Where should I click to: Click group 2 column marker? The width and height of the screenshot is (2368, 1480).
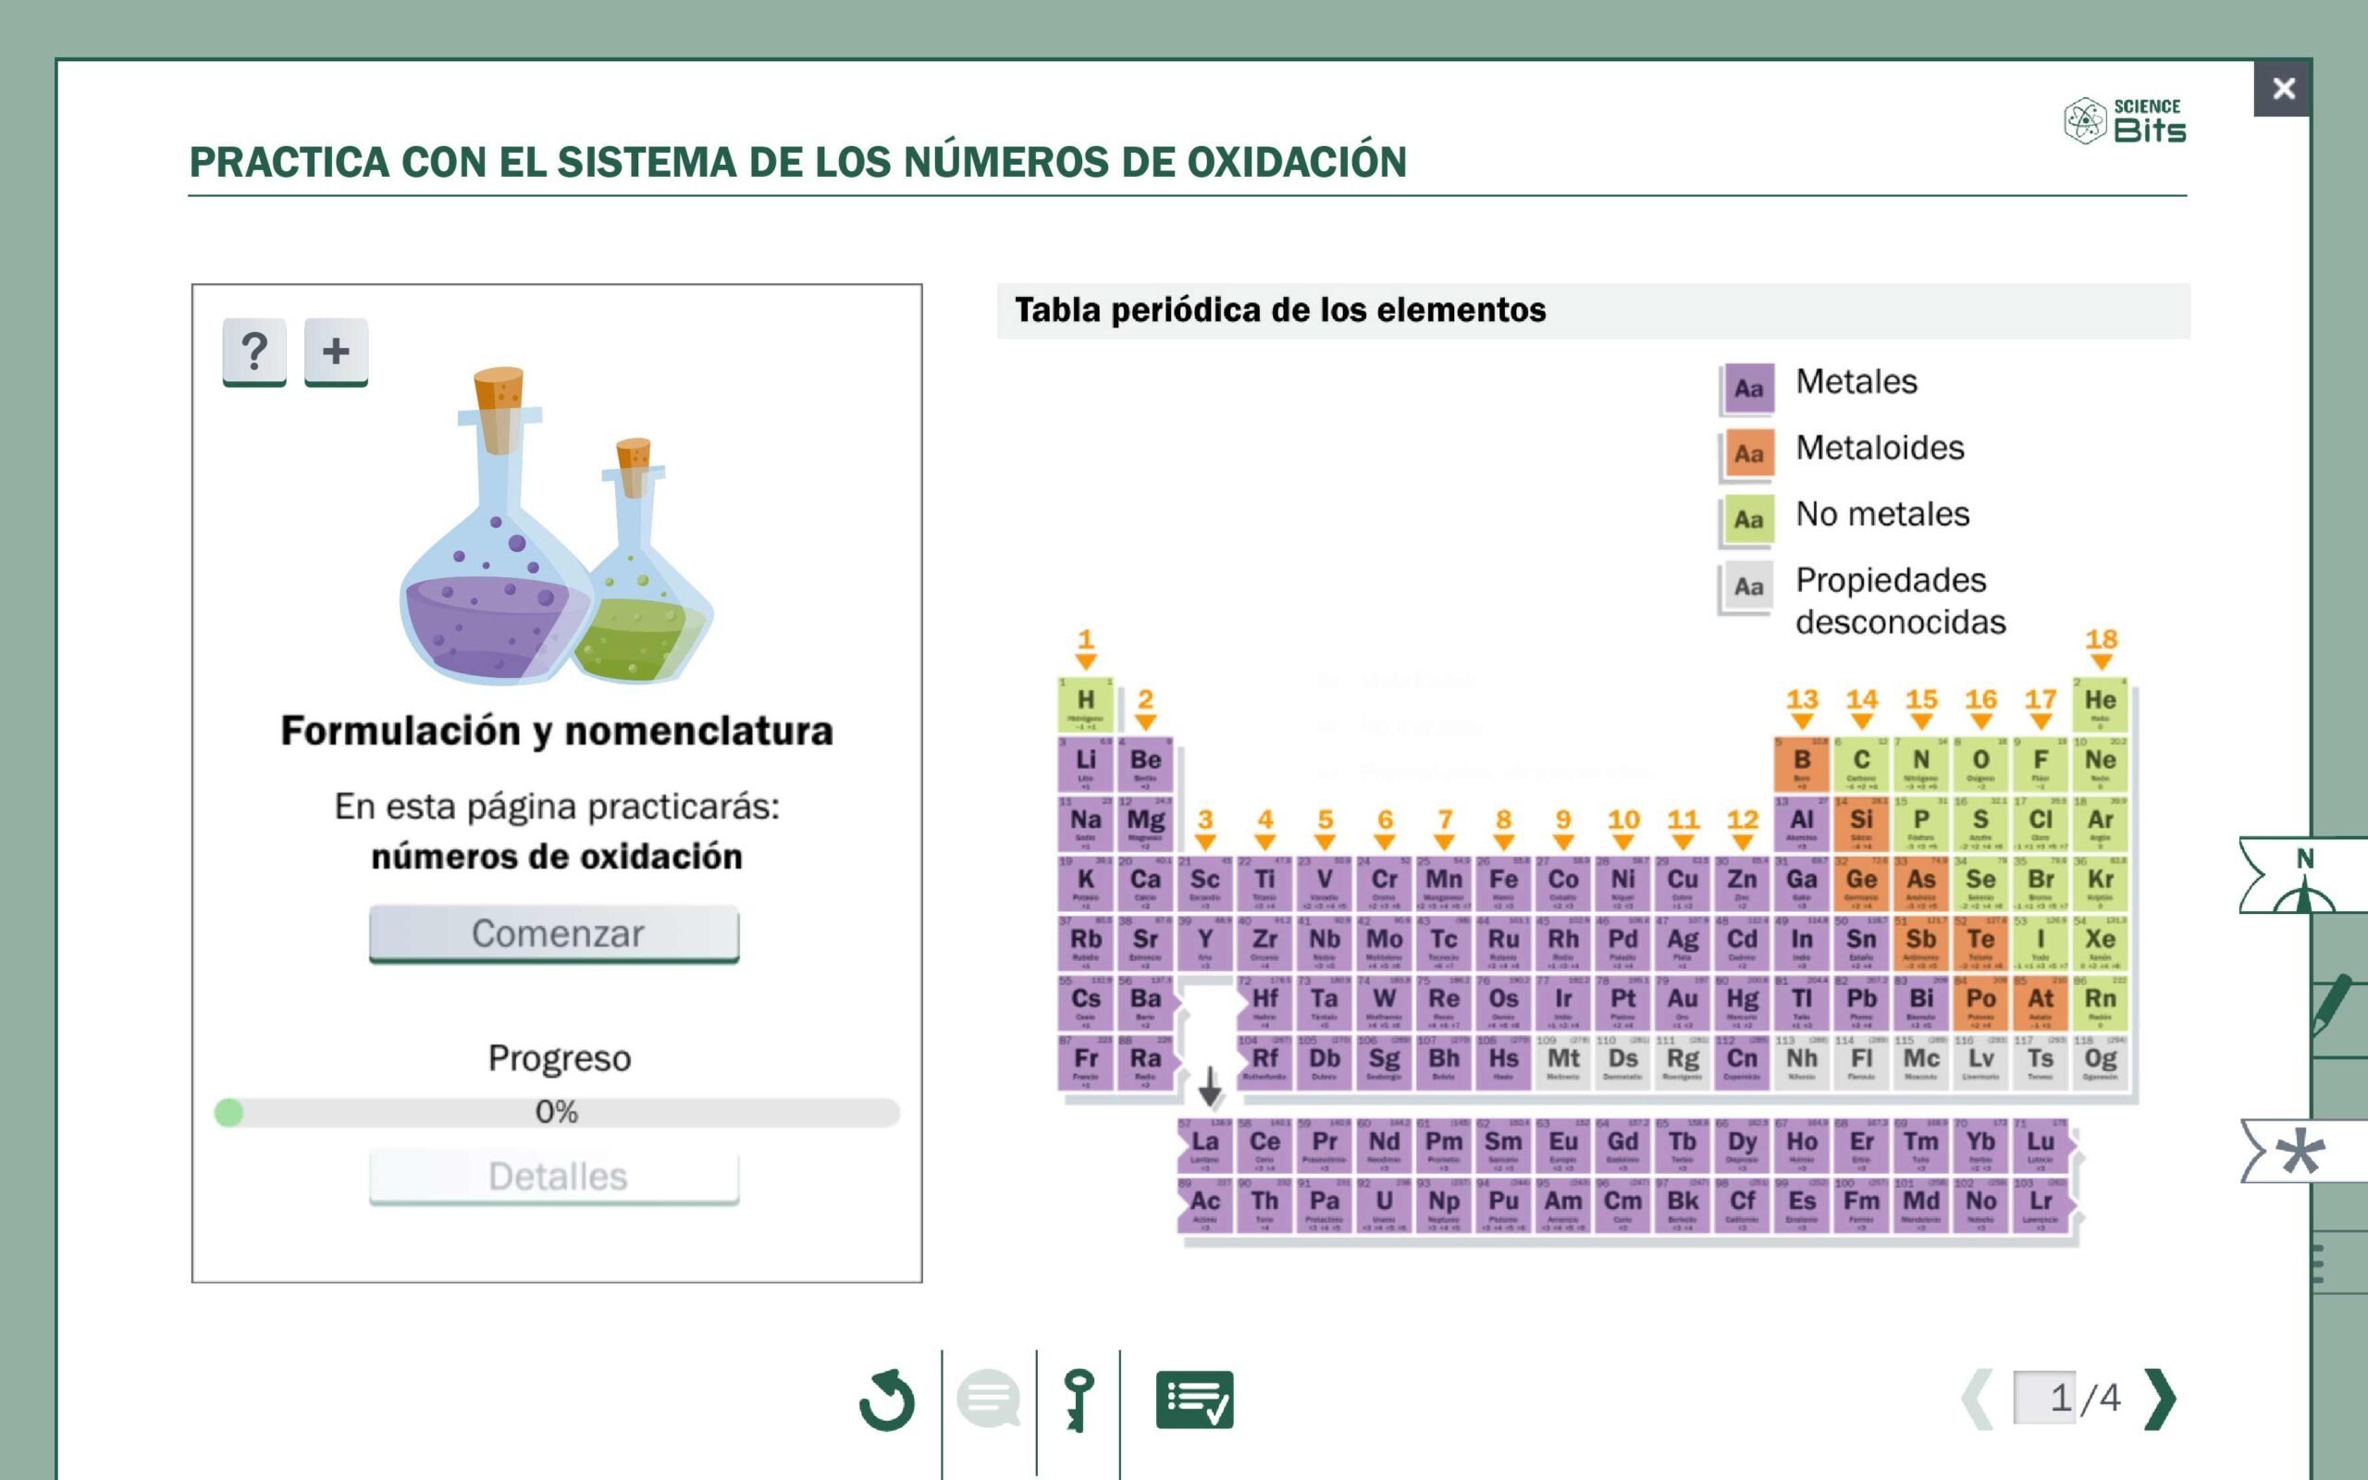point(1145,708)
